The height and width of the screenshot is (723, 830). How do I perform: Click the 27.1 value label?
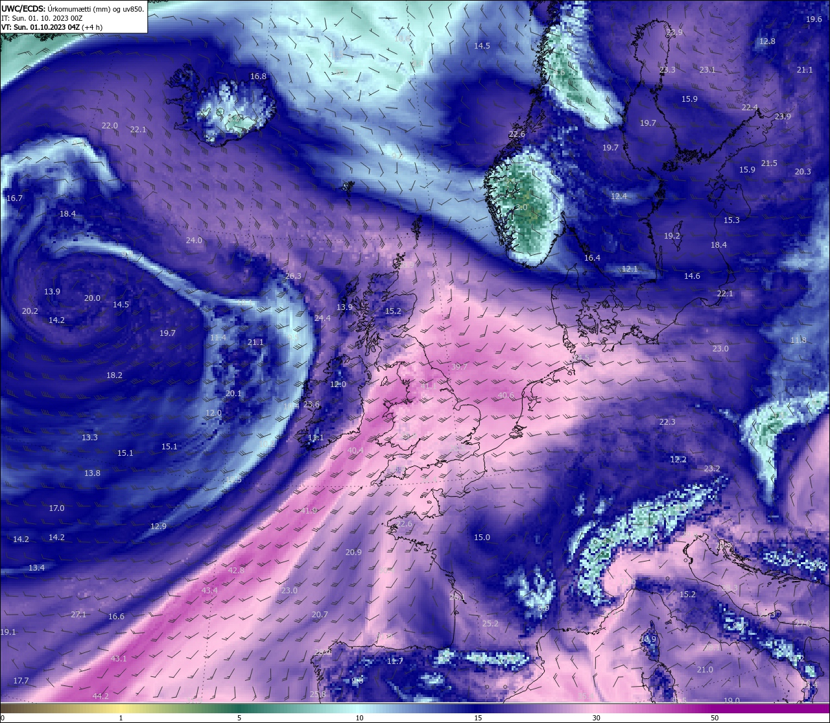78,615
